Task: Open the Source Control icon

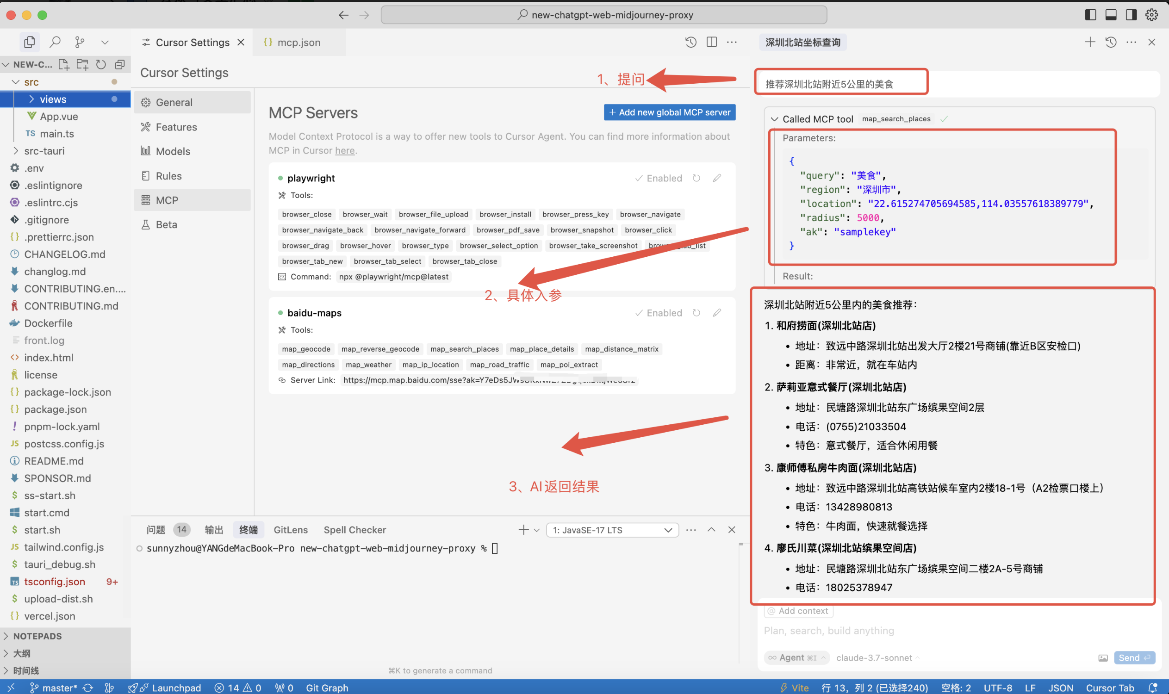Action: [x=80, y=42]
